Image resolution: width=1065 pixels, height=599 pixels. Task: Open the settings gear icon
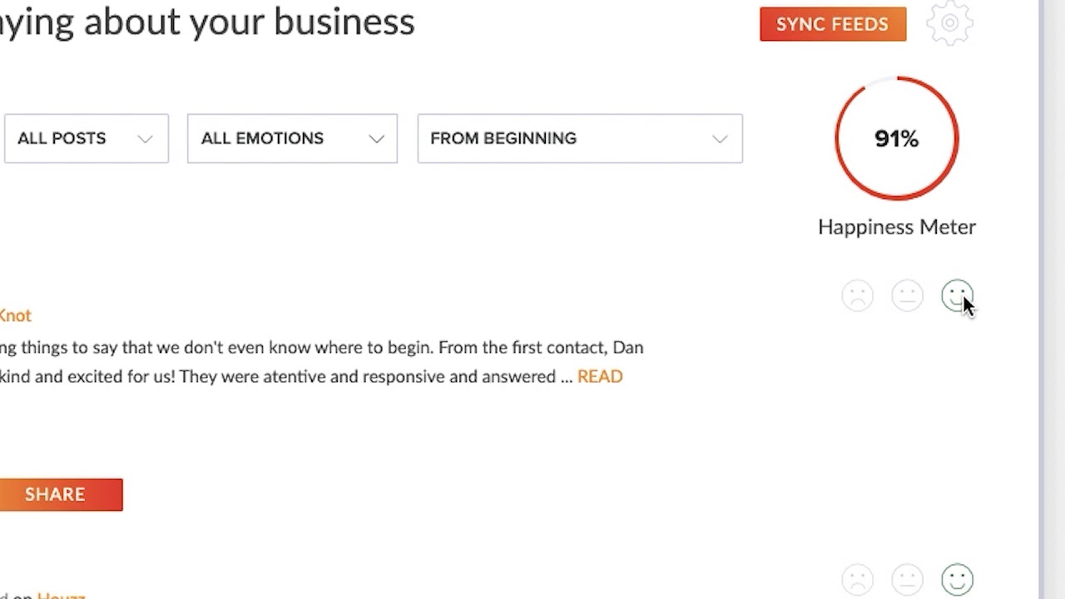(949, 23)
